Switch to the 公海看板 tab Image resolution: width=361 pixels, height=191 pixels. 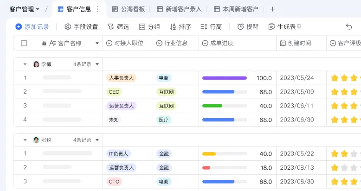pyautogui.click(x=129, y=9)
